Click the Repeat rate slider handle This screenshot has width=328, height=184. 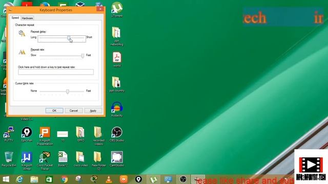[83, 56]
